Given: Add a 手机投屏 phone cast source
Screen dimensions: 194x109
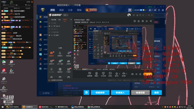Looking at the screenshot, I should pos(103,74).
